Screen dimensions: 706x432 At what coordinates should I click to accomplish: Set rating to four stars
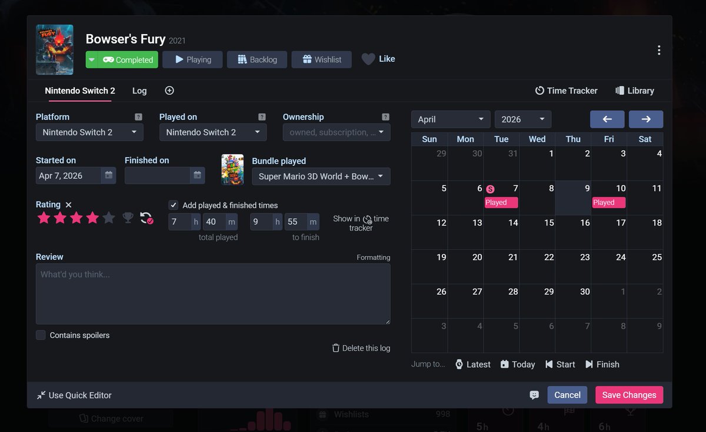[x=92, y=218]
